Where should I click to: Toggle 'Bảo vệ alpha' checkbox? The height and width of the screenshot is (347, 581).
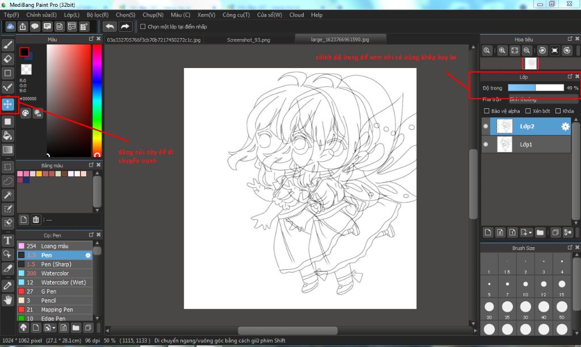point(486,111)
